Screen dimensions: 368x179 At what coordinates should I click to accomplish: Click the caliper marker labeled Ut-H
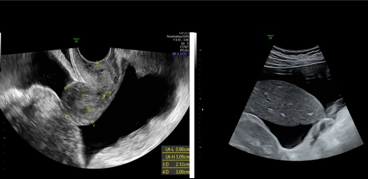coord(104,96)
